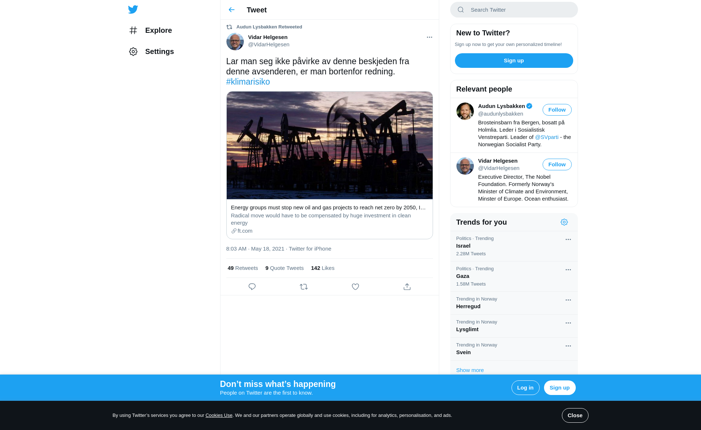Click the Settings gear icon in sidebar

coord(133,51)
